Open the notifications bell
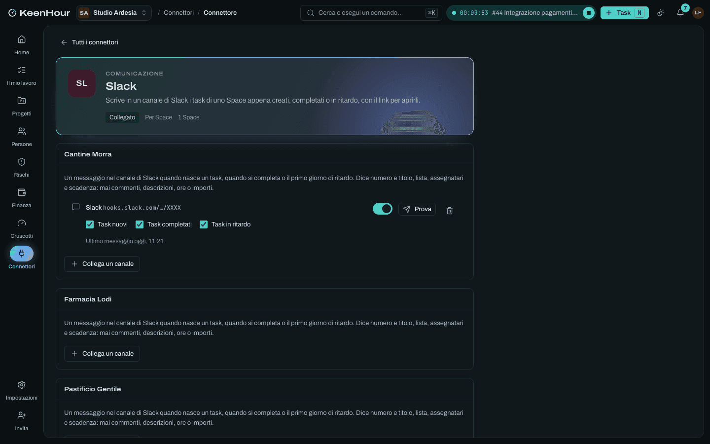 (x=680, y=13)
